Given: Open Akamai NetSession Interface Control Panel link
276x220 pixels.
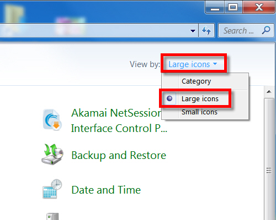Looking at the screenshot, I should (x=119, y=120).
